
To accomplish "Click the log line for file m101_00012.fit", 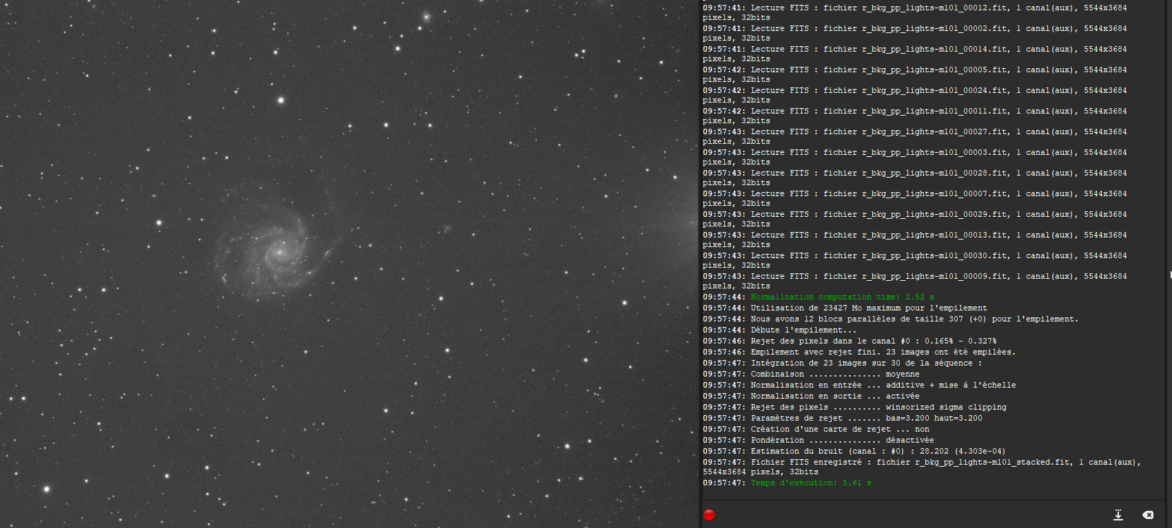I will tap(915, 13).
